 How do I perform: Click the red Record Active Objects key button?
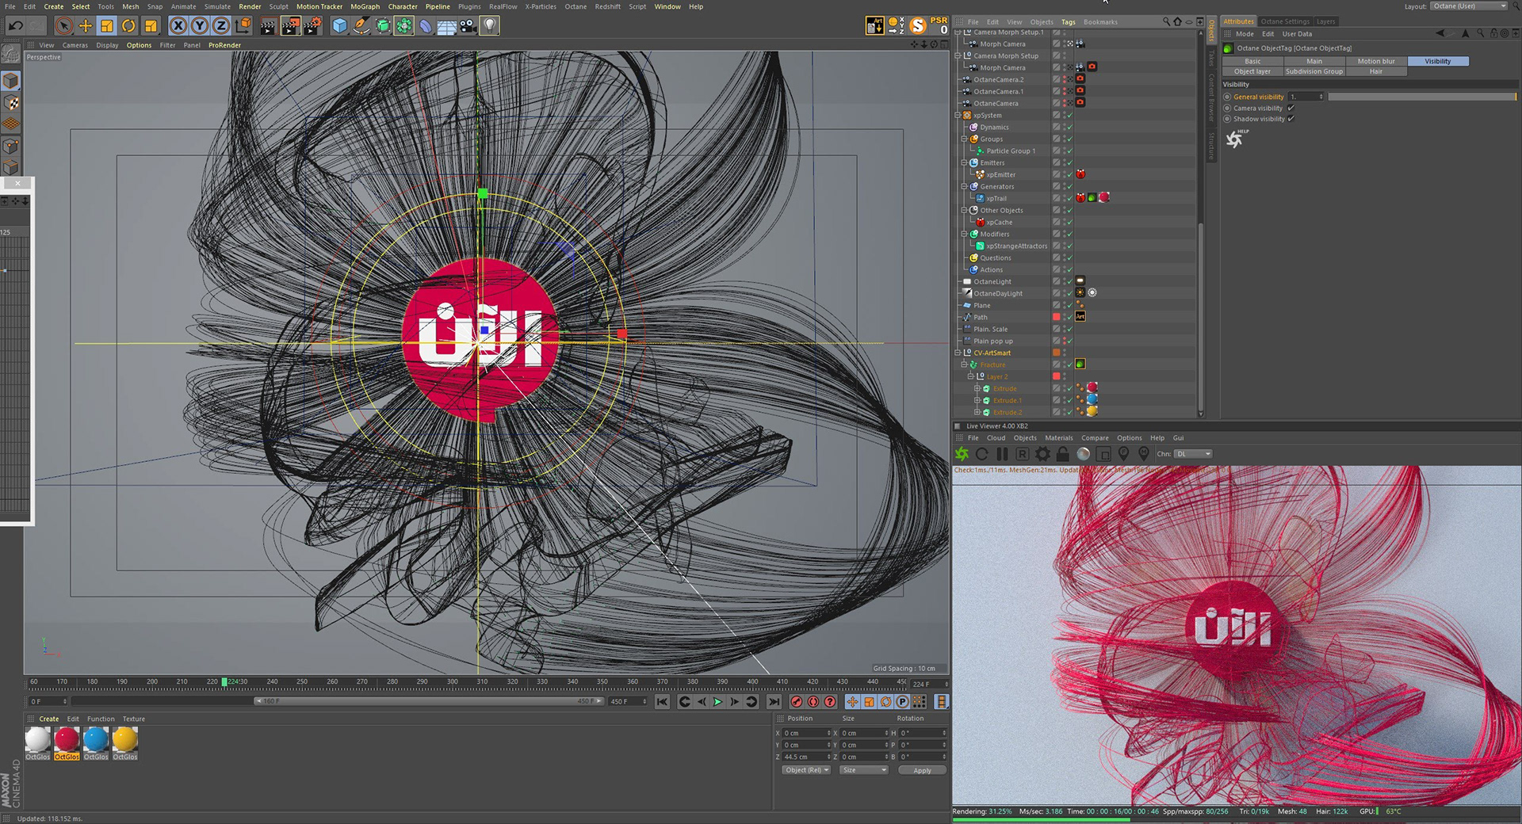797,702
